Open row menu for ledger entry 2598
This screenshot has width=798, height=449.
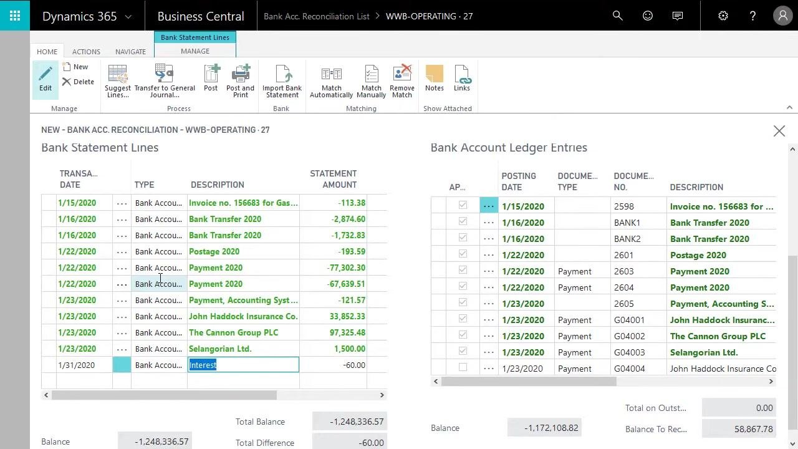click(489, 206)
